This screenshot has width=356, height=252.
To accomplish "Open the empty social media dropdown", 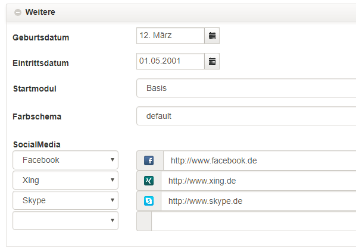I will 65,220.
